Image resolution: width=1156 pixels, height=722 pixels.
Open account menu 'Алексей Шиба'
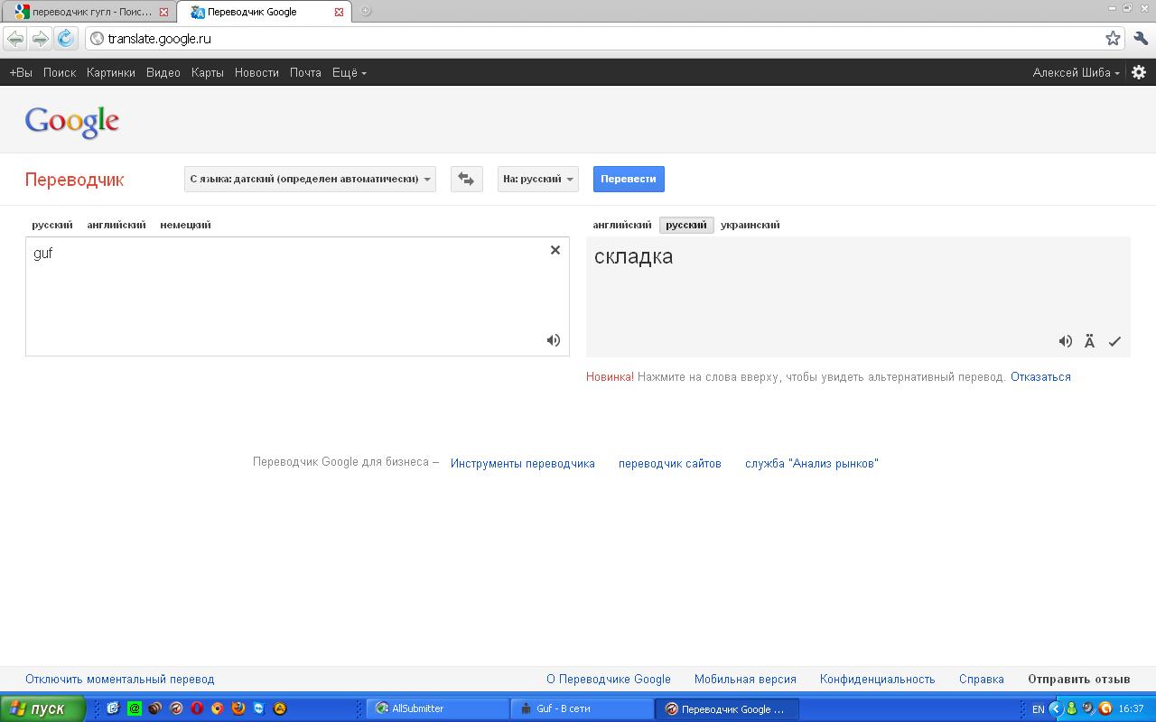pos(1077,72)
